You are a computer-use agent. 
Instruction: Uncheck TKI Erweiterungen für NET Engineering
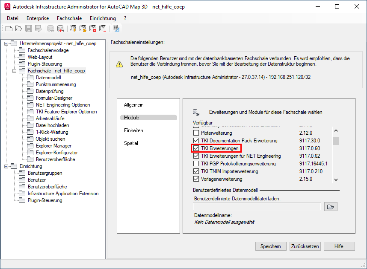tap(196, 156)
